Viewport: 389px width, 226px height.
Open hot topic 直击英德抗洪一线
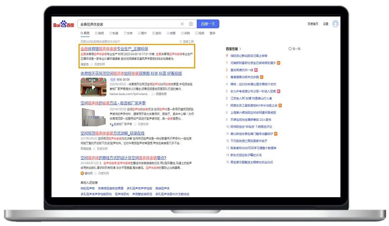242,70
